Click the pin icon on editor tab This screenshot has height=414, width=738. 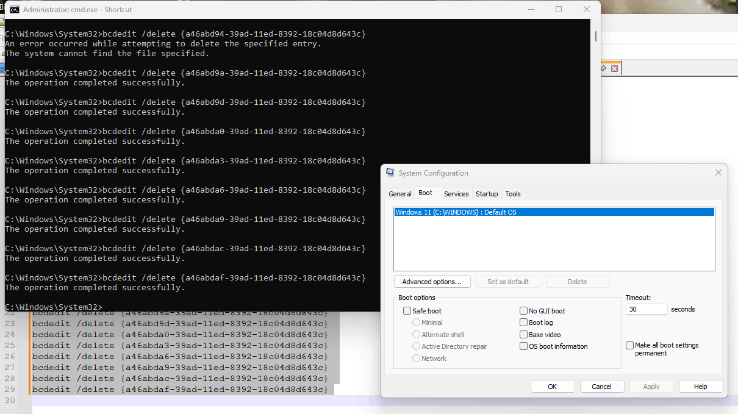(x=604, y=68)
